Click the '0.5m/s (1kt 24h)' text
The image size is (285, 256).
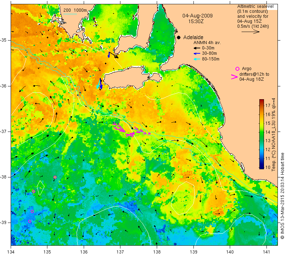point(253,26)
